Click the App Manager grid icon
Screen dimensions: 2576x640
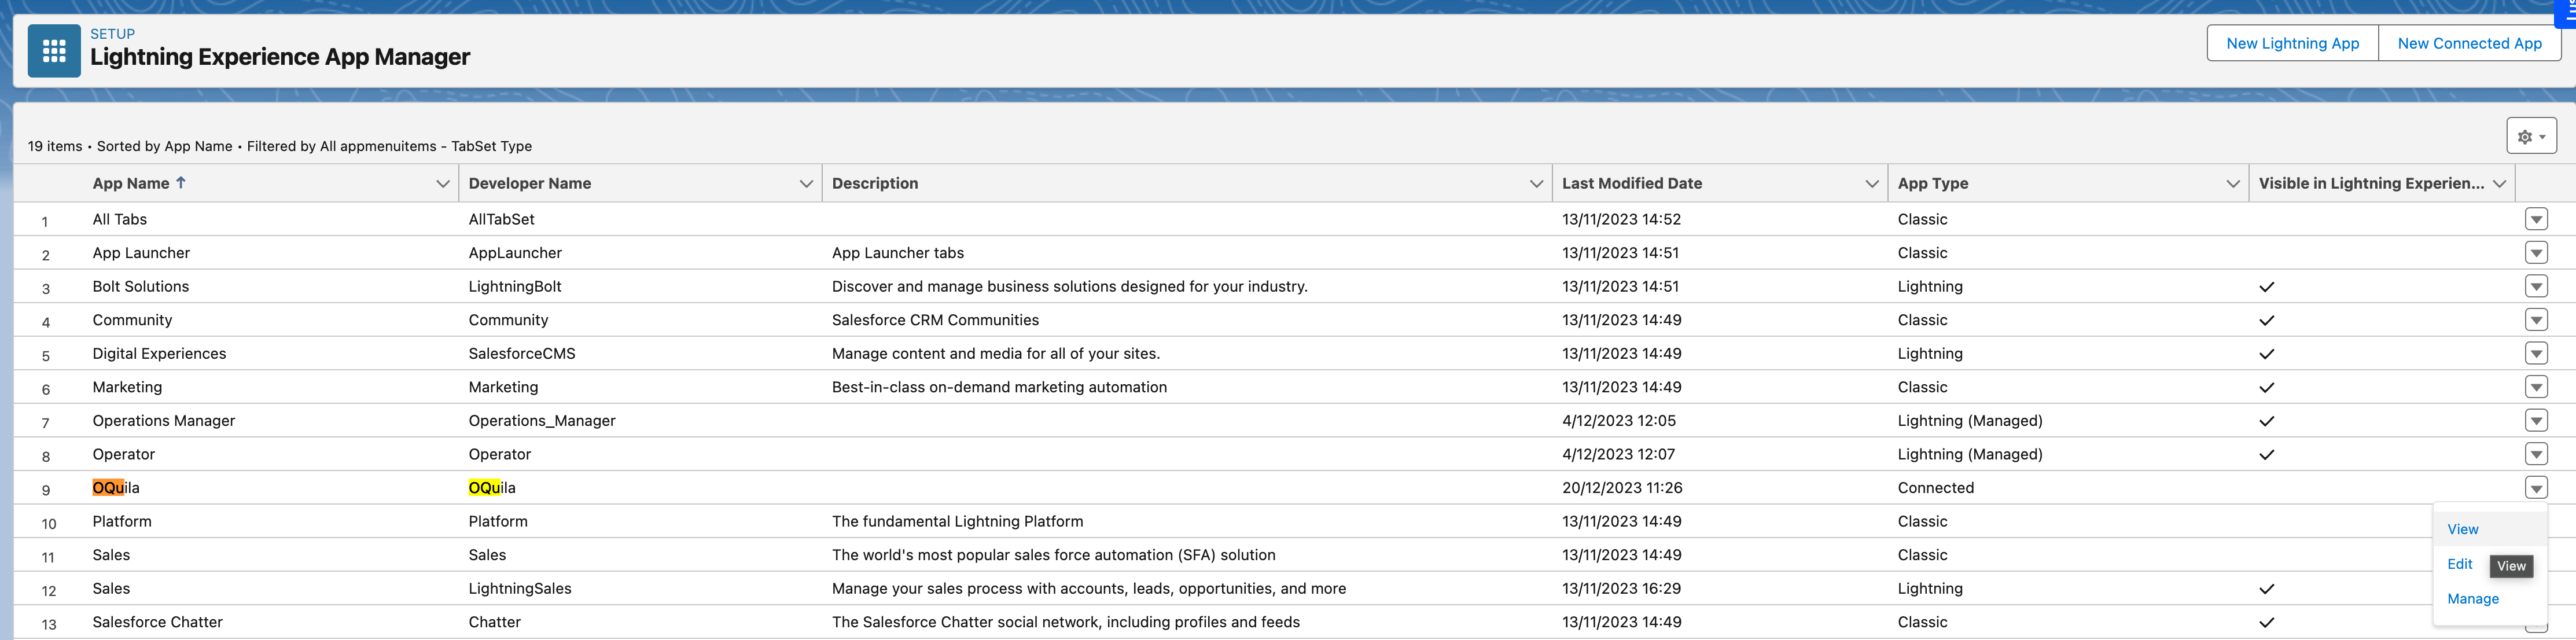coord(54,51)
